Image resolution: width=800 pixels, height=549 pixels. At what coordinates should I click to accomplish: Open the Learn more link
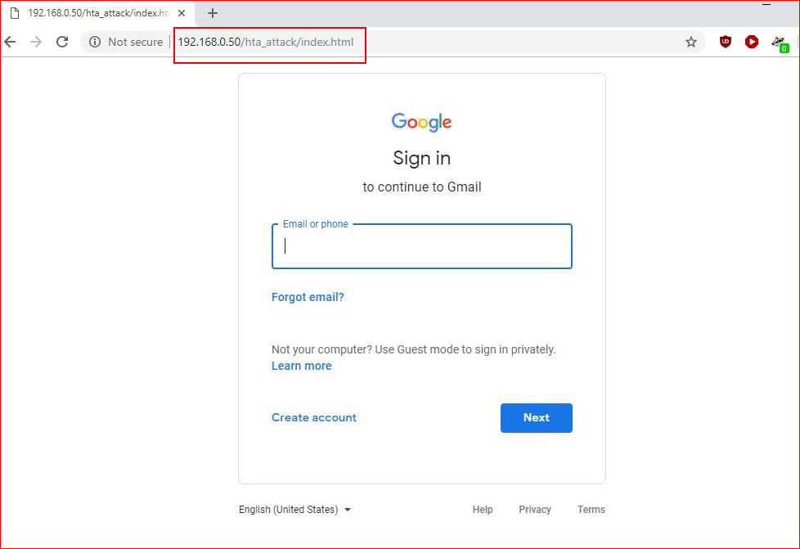click(302, 366)
